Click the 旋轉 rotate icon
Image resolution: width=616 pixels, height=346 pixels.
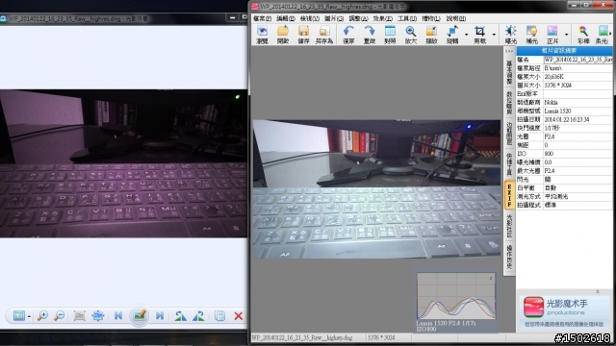pos(452,35)
